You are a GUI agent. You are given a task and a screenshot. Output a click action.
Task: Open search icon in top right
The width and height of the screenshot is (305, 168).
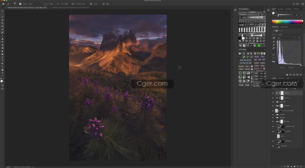click(294, 4)
